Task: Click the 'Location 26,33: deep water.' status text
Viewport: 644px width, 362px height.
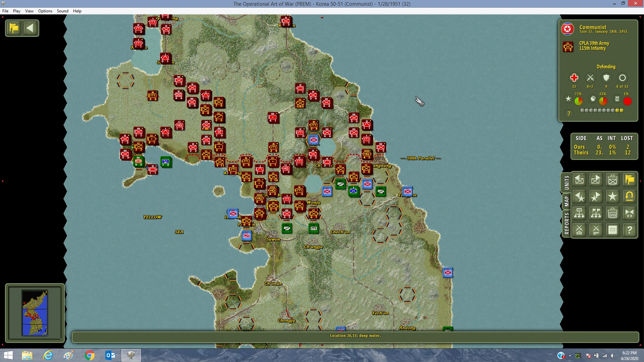Action: coord(355,336)
